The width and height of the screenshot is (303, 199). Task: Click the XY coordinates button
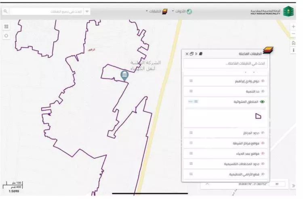[x=277, y=184]
